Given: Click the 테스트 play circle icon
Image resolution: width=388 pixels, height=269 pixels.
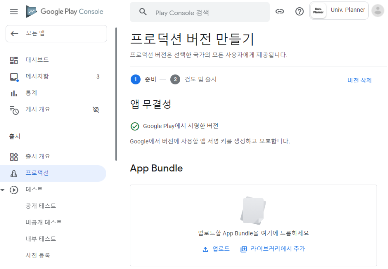Looking at the screenshot, I should [x=14, y=190].
